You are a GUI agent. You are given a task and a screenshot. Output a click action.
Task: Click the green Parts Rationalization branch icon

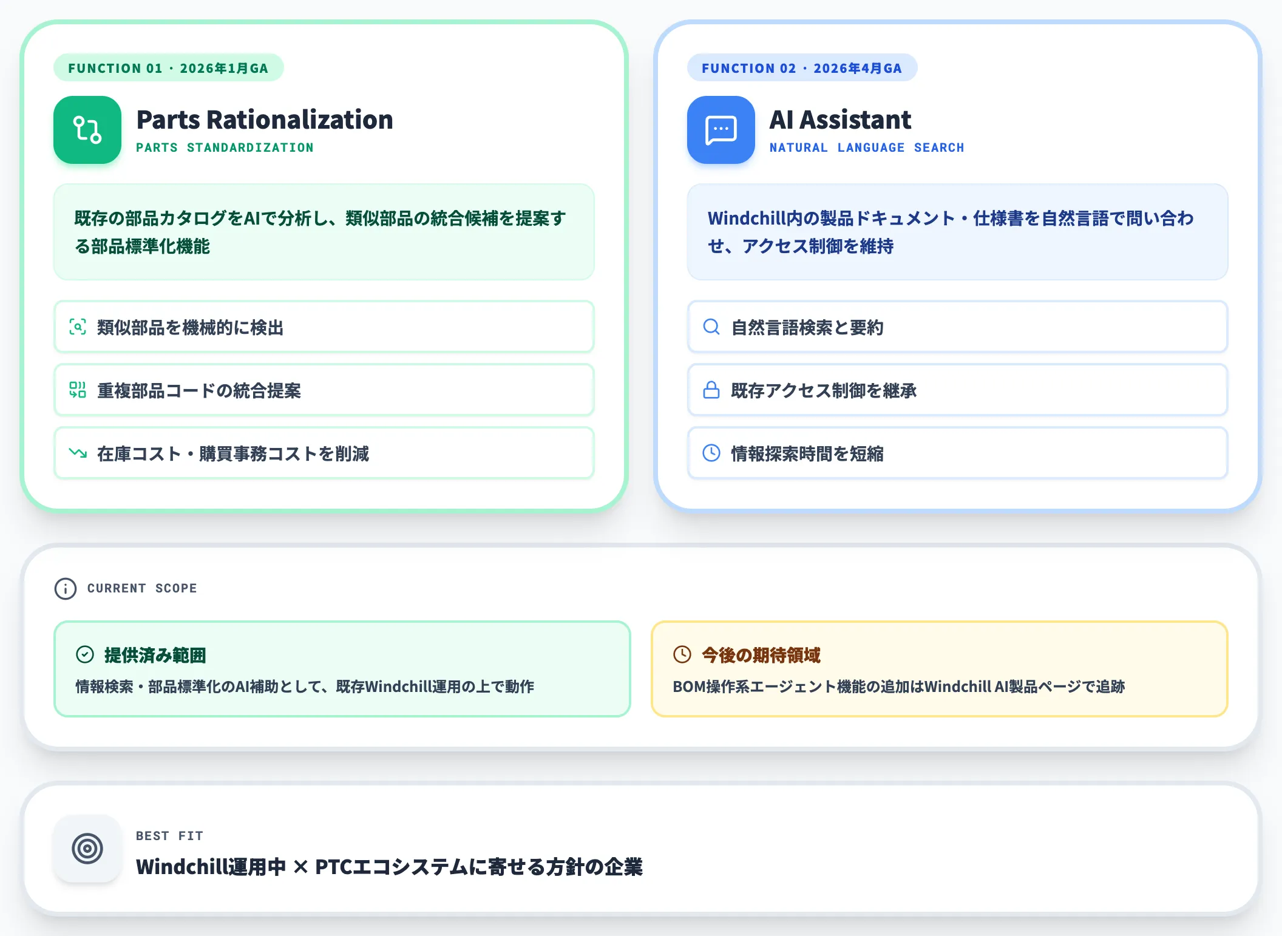87,130
